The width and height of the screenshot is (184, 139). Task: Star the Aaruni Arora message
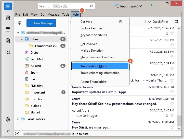pos(172,115)
